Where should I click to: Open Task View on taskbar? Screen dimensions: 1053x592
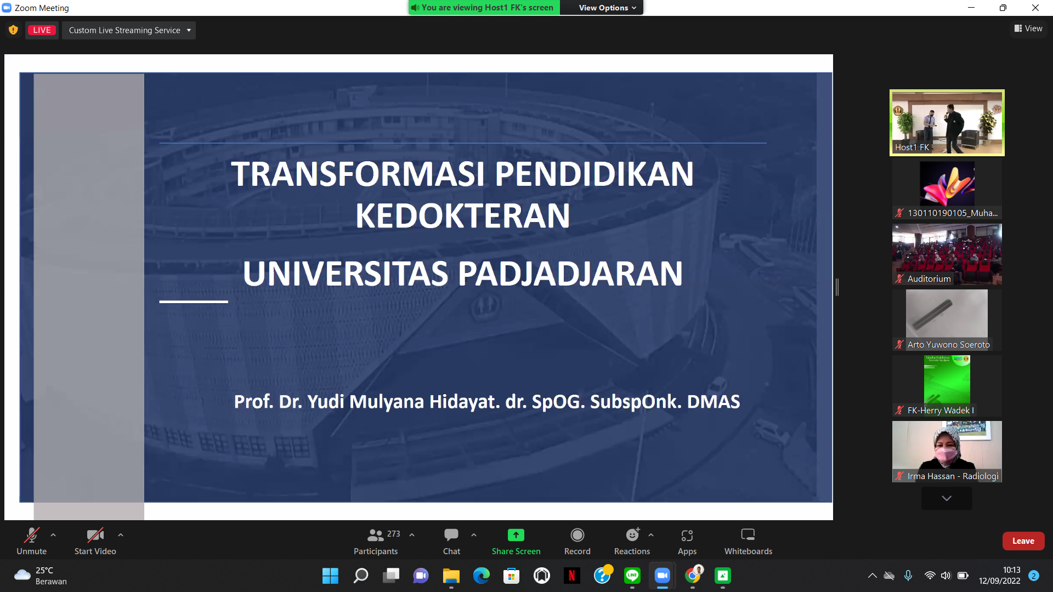pyautogui.click(x=391, y=576)
